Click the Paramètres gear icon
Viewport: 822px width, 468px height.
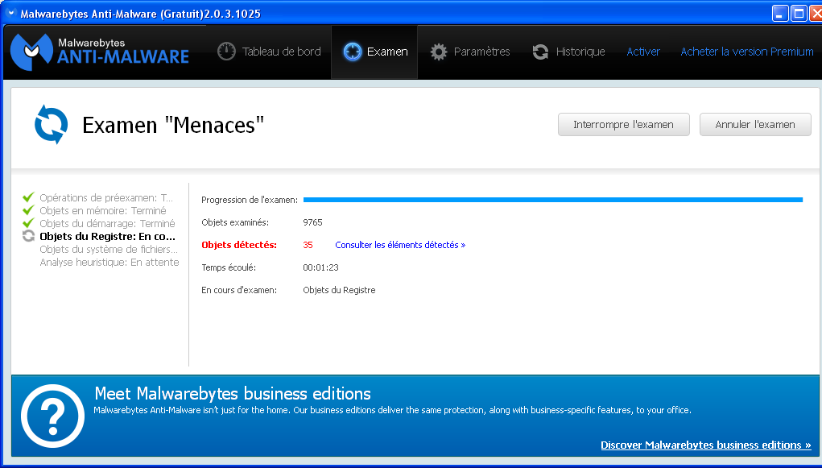tap(439, 52)
